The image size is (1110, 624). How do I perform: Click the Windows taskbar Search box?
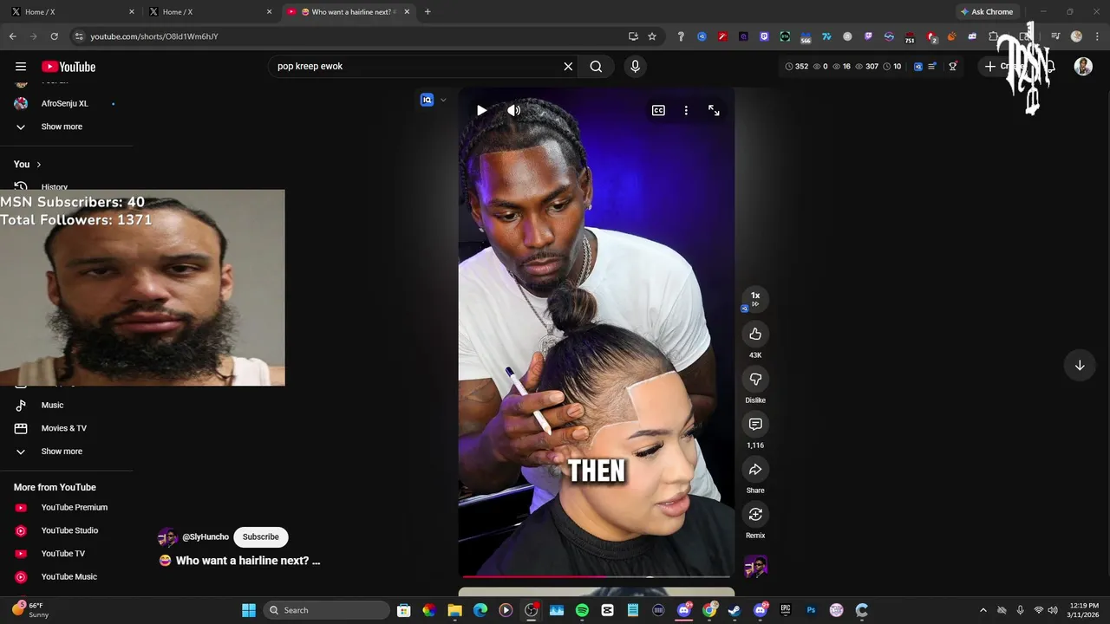tap(326, 610)
